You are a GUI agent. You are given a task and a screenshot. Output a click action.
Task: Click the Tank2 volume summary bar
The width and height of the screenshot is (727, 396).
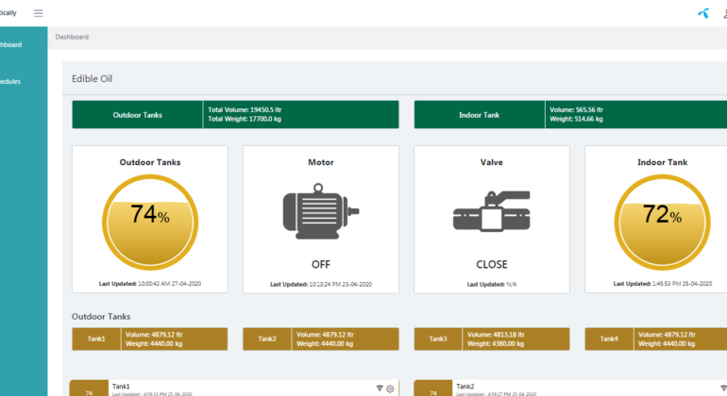[x=321, y=338]
